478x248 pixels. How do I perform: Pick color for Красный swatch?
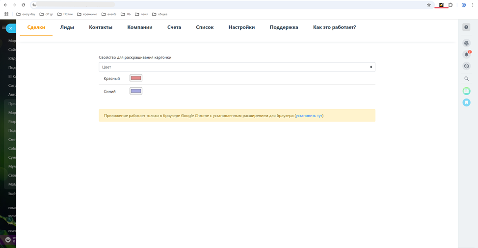136,78
